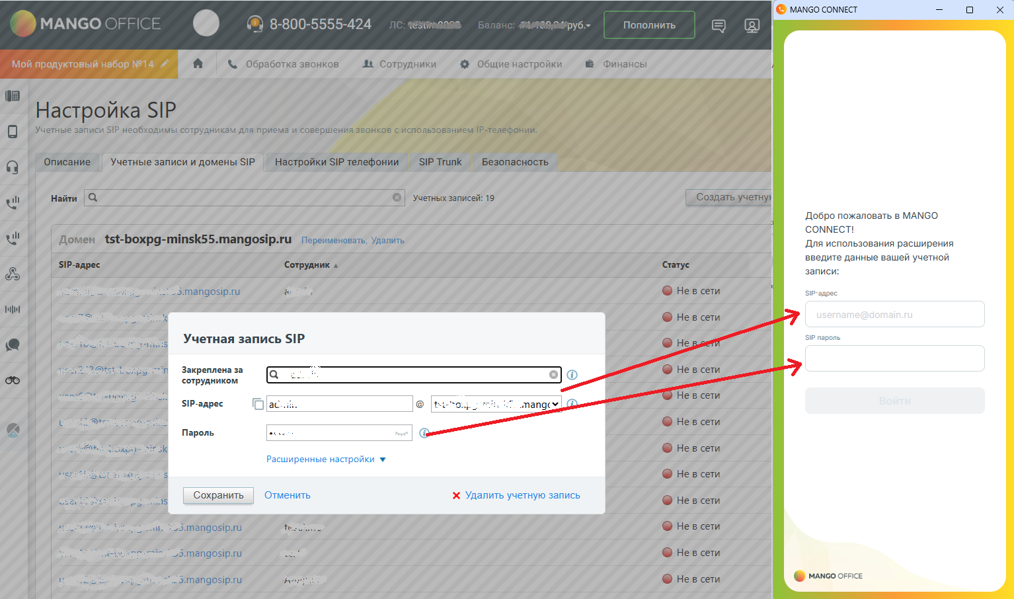Open the Безопасность tab
Image resolution: width=1014 pixels, height=599 pixels.
coord(515,162)
